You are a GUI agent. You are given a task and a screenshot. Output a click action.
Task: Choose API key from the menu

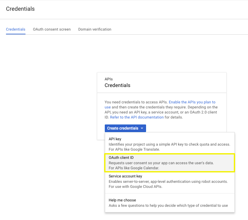pos(170,144)
